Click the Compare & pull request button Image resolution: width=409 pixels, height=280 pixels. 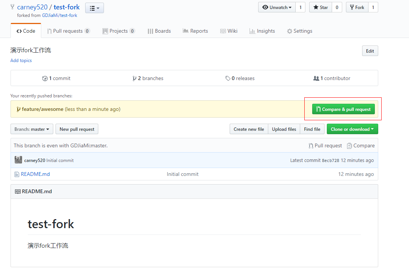coord(343,109)
